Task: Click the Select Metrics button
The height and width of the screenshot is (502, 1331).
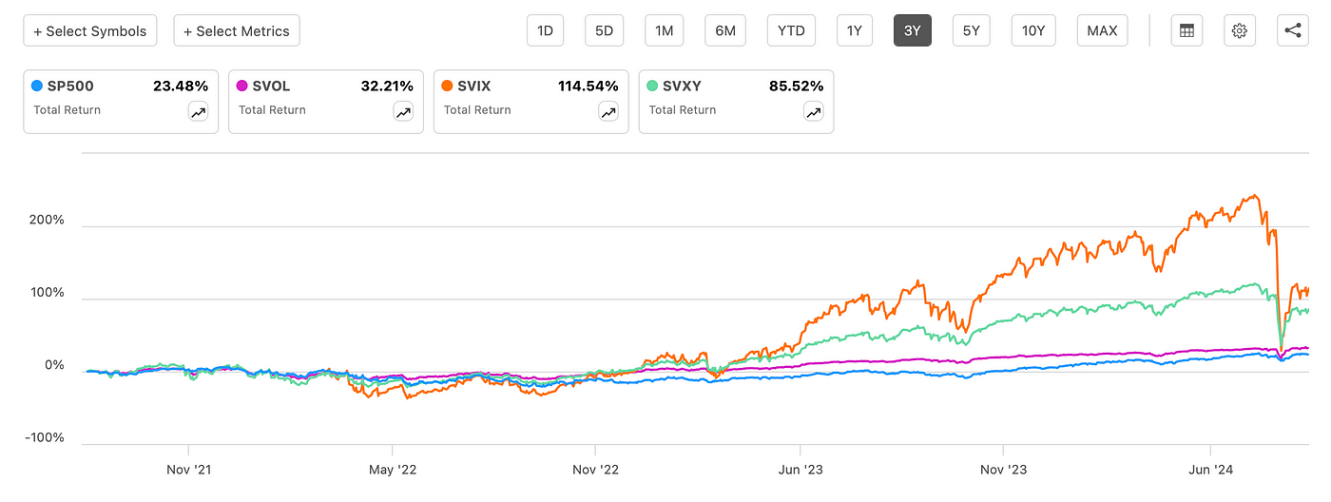Action: point(237,30)
